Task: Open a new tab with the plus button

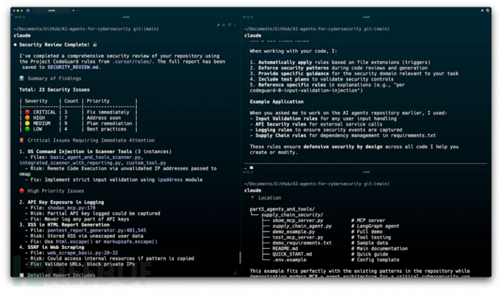Action: click(73, 11)
